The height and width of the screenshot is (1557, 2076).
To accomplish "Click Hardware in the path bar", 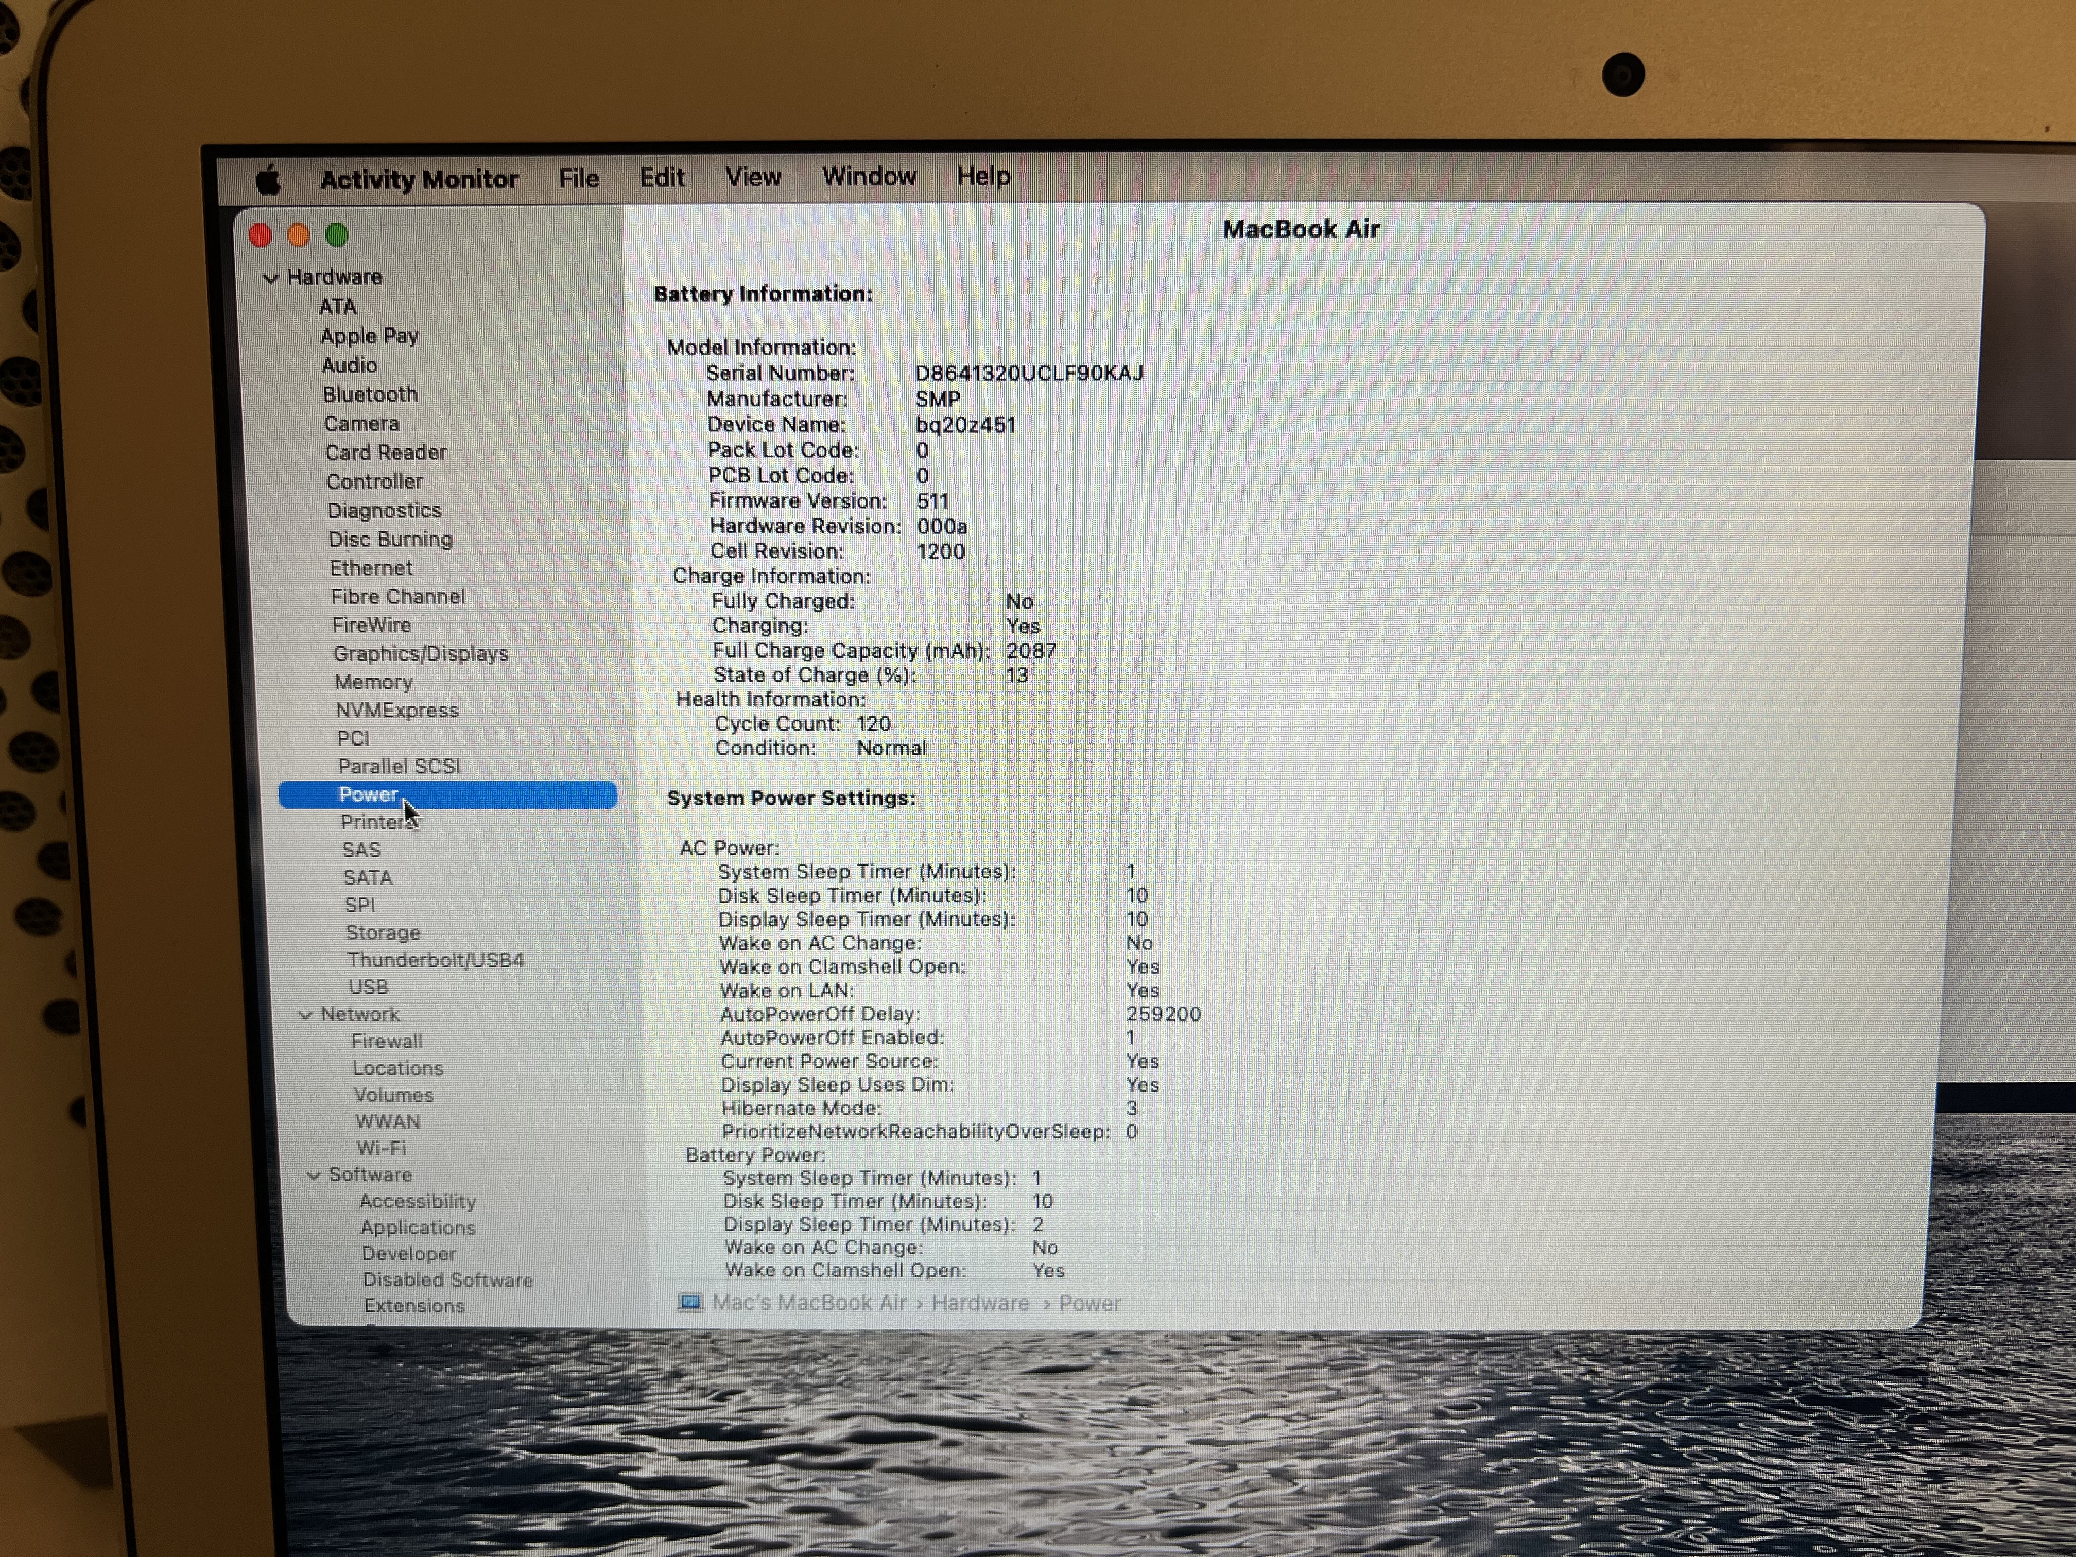I will [x=980, y=1304].
